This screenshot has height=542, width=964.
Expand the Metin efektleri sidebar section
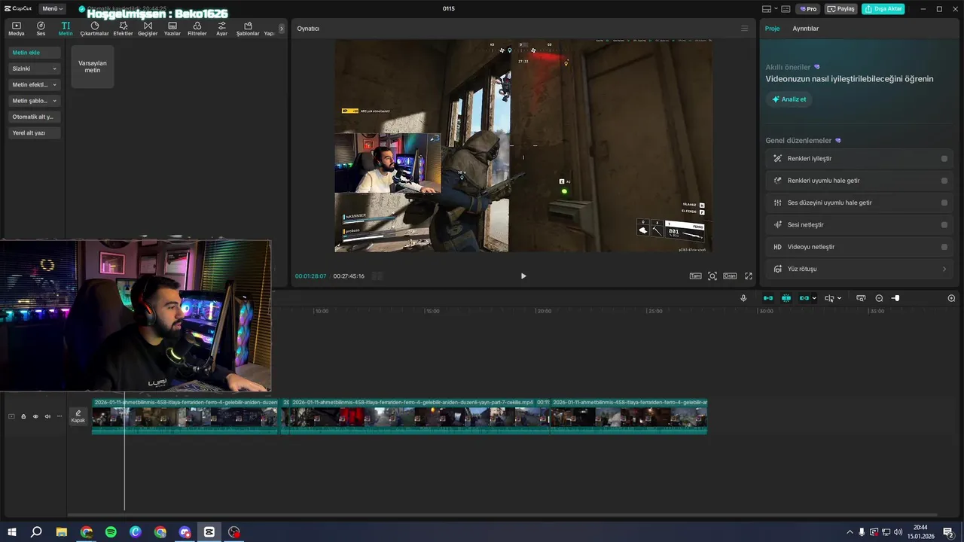click(x=35, y=84)
